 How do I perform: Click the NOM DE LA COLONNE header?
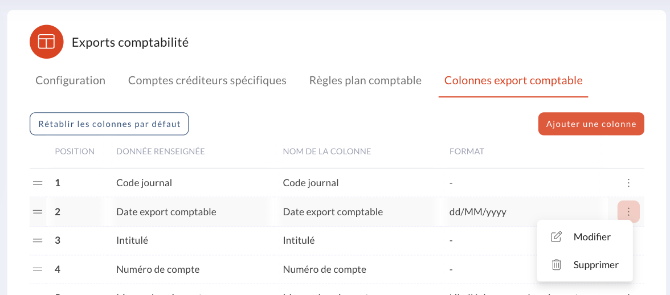tap(327, 151)
